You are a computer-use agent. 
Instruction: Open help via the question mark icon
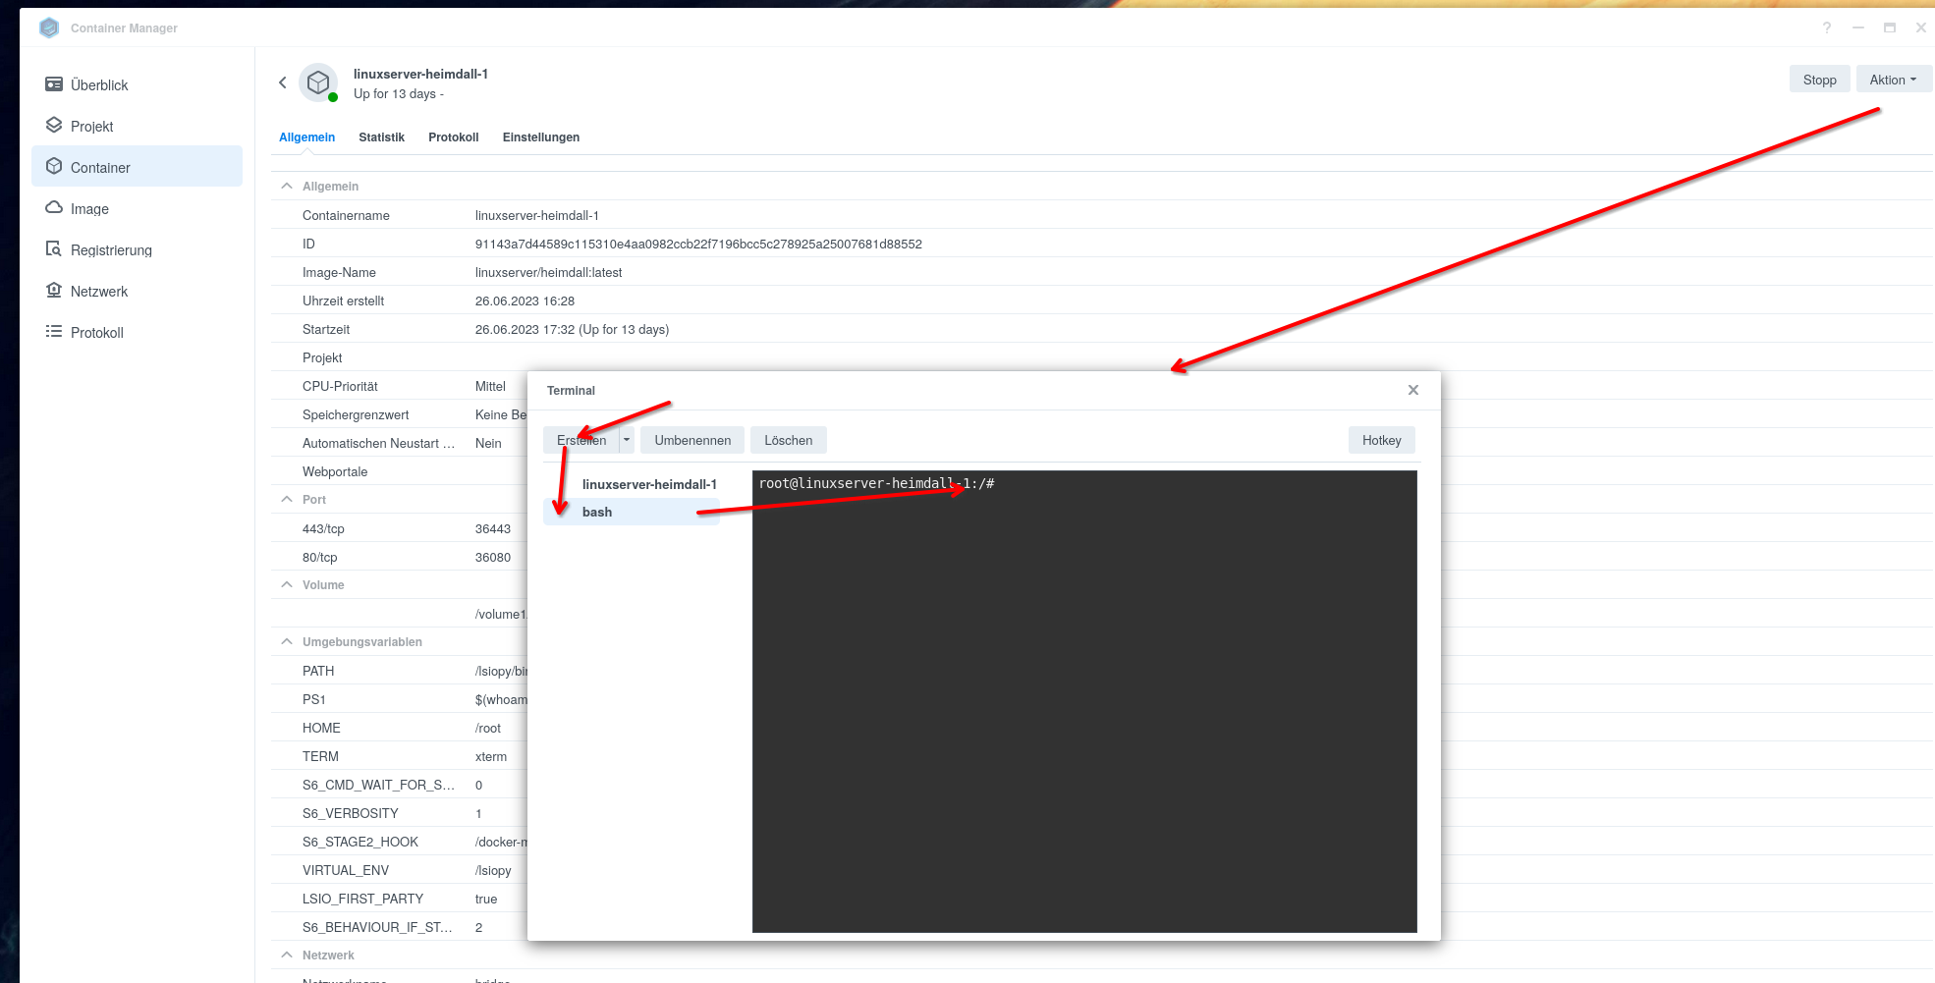point(1827,27)
